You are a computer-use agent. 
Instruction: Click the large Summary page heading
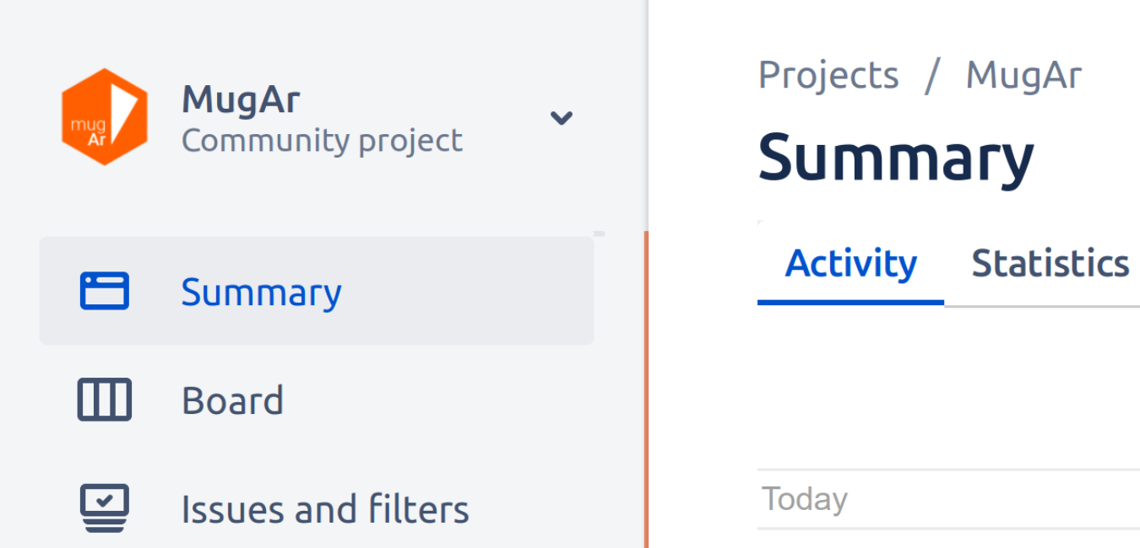(x=896, y=158)
